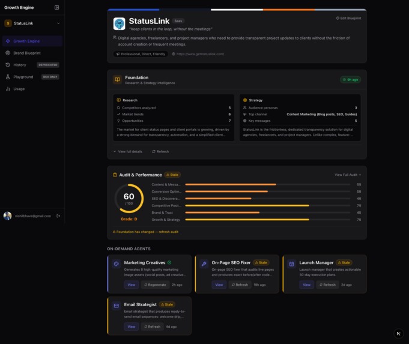
Task: Open Usage page
Action: pyautogui.click(x=32, y=89)
